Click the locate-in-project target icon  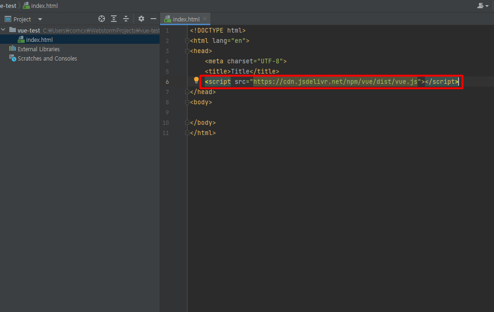(101, 19)
